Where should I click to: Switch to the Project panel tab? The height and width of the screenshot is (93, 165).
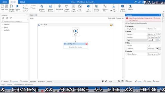click(x=5, y=81)
